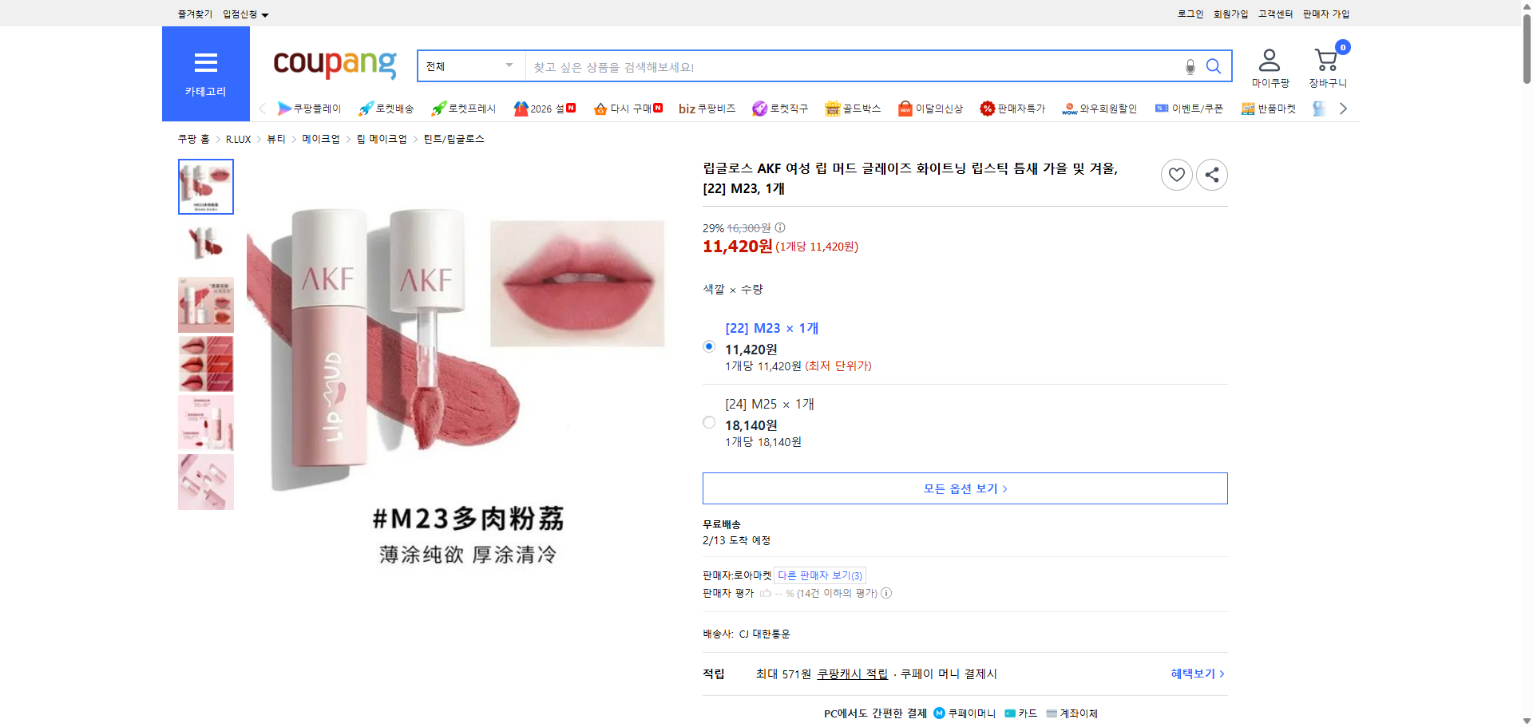Screen dimensions: 1533x727
Task: Open the 장바구니 shopping cart icon
Action: pos(1327,62)
